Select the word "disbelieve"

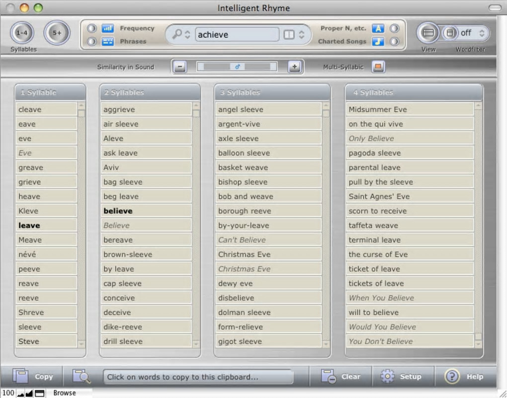coord(268,298)
